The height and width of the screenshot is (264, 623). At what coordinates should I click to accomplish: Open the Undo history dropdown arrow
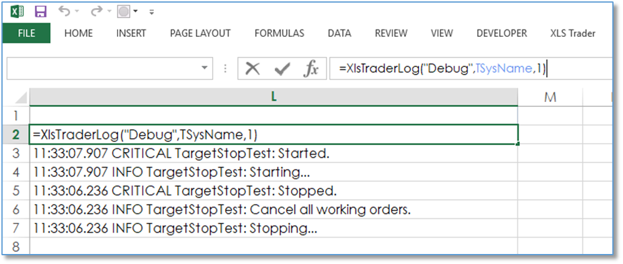(76, 12)
